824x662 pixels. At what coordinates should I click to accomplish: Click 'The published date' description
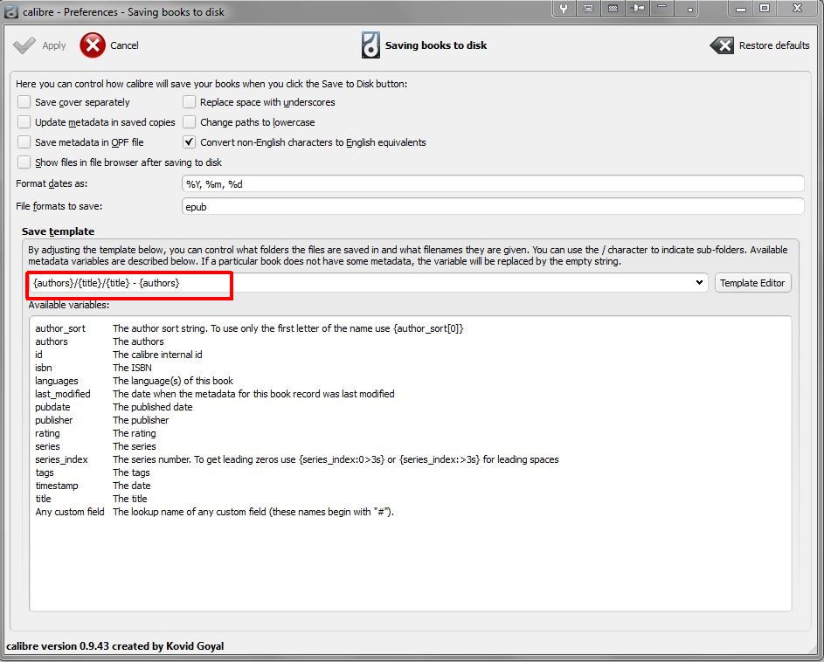[x=152, y=407]
